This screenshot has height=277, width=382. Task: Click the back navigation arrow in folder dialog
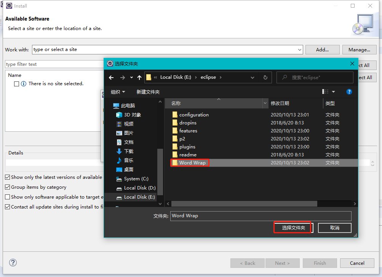coord(111,77)
